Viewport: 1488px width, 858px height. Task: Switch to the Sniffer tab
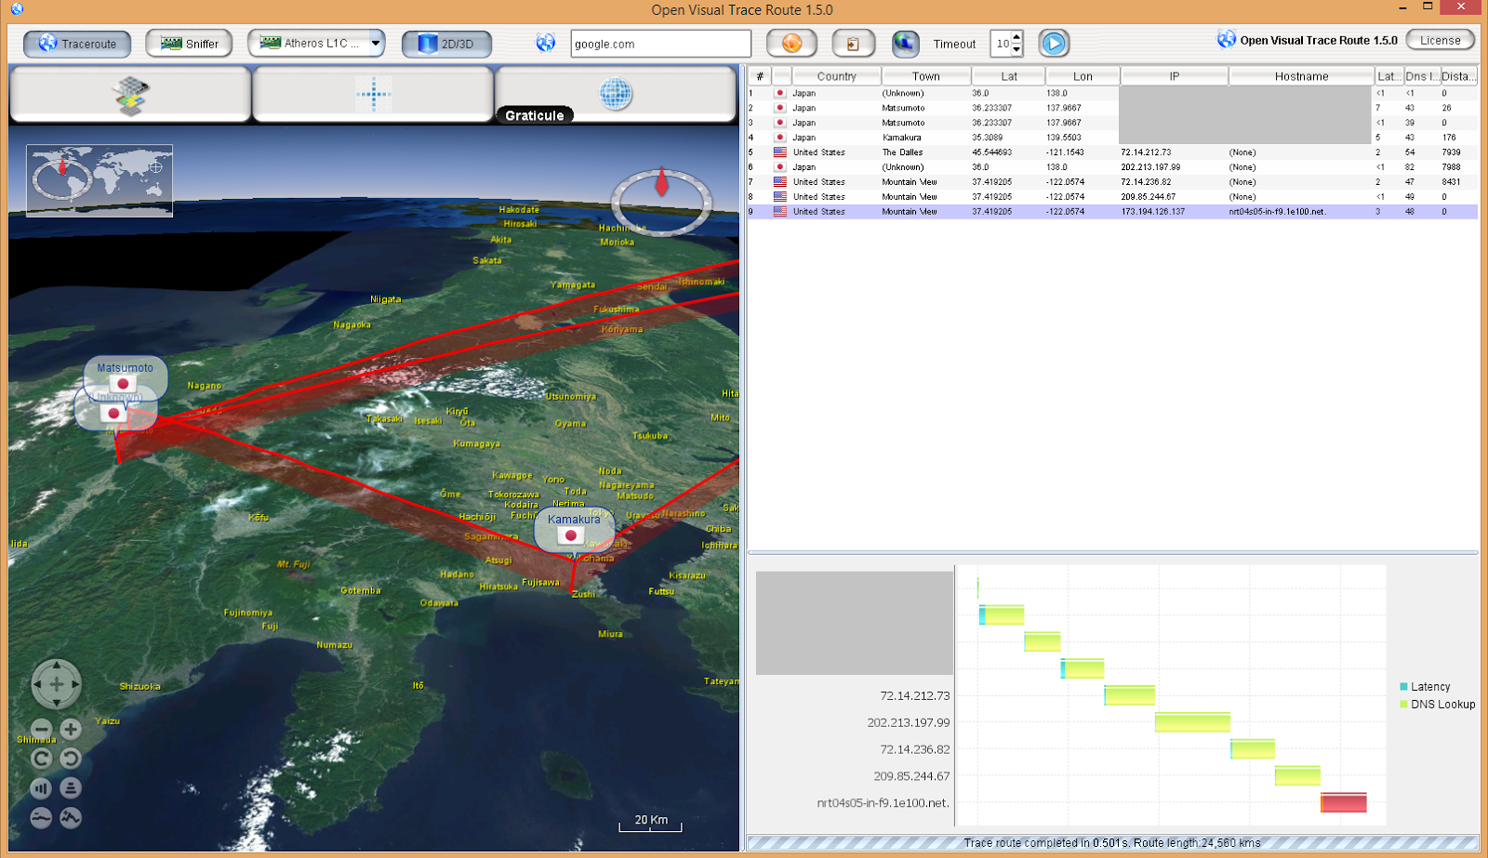[x=189, y=43]
